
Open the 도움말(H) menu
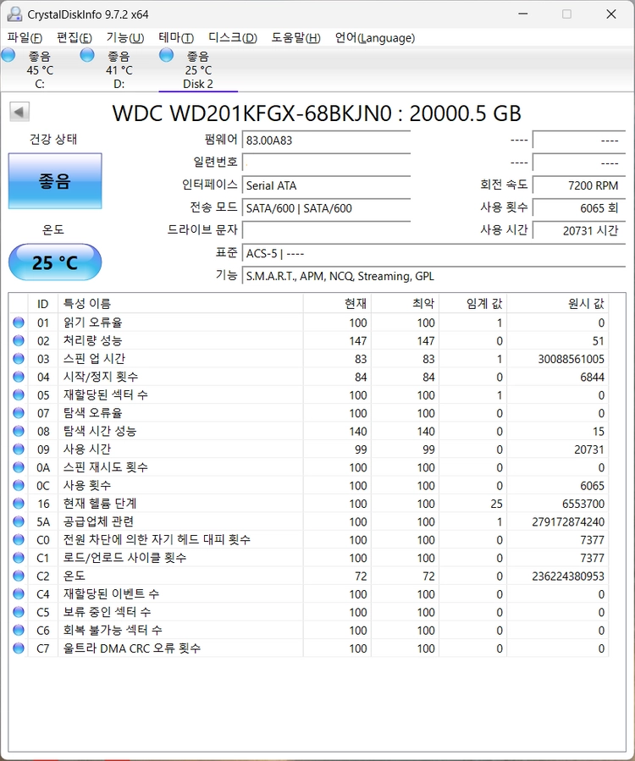[295, 38]
